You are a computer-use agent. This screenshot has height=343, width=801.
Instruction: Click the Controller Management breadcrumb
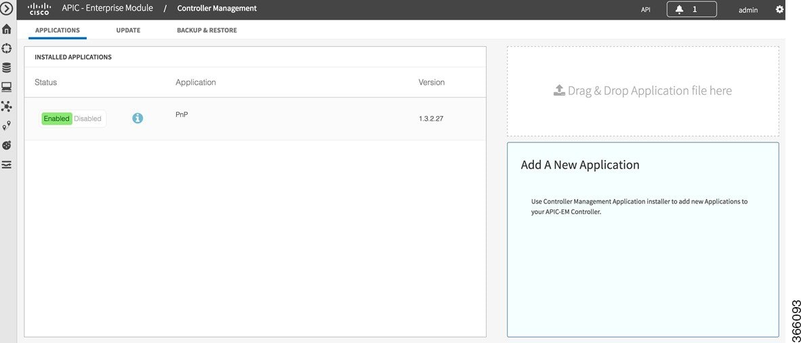coord(217,8)
